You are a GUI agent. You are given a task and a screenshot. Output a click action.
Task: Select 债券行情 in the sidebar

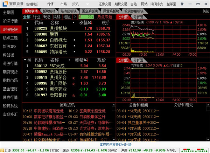pos(10,97)
